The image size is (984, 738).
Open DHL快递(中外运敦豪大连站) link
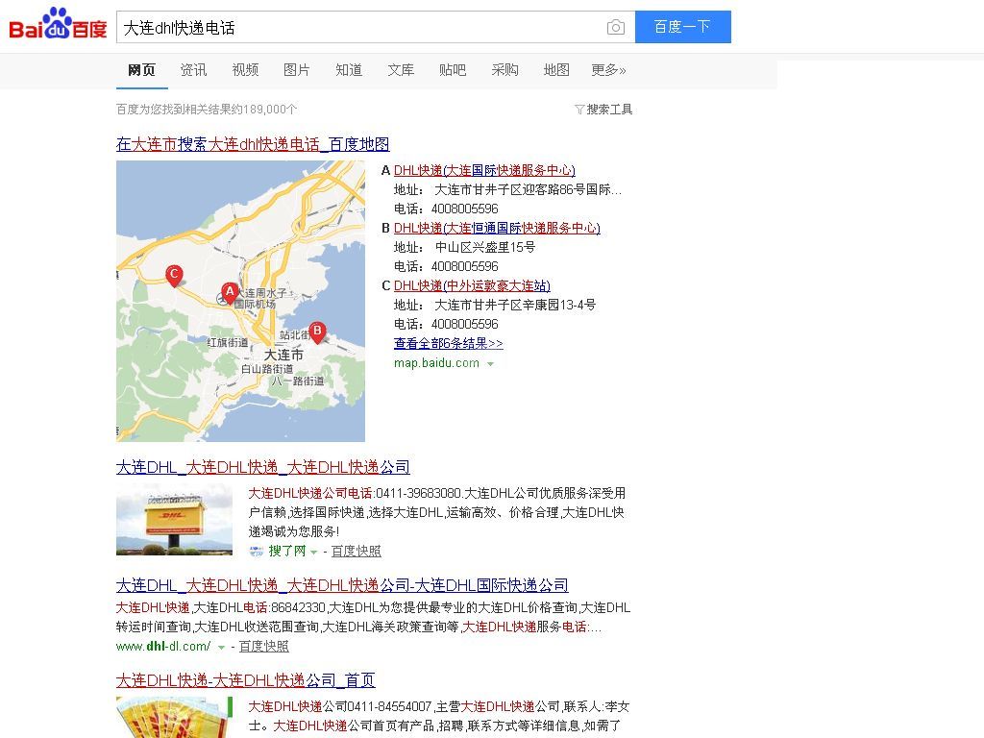coord(472,286)
